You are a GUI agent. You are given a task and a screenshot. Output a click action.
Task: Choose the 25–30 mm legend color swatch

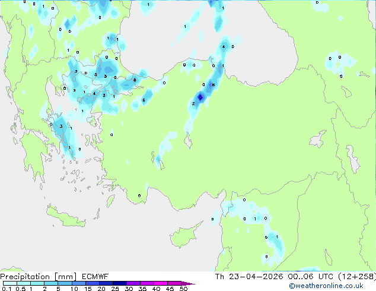coord(119,283)
